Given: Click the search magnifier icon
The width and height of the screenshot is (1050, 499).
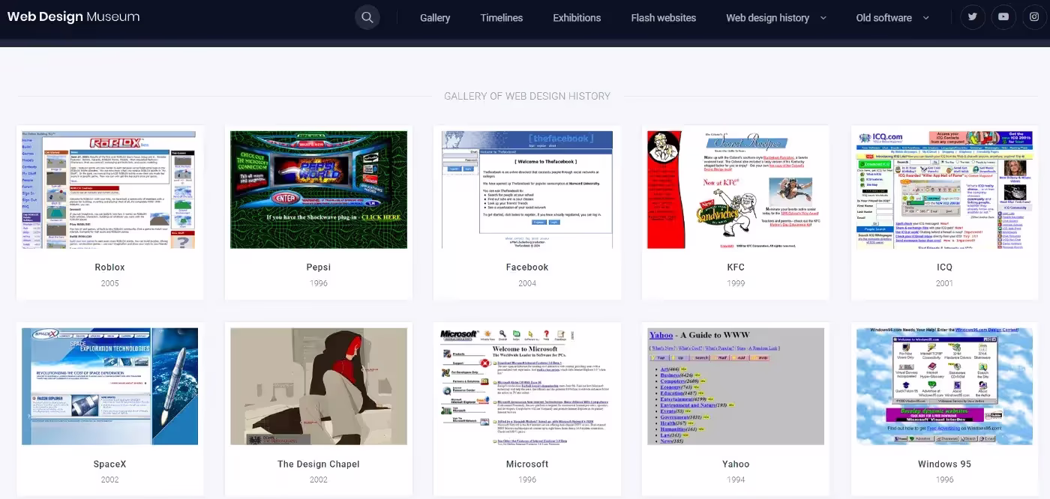Looking at the screenshot, I should tap(367, 17).
